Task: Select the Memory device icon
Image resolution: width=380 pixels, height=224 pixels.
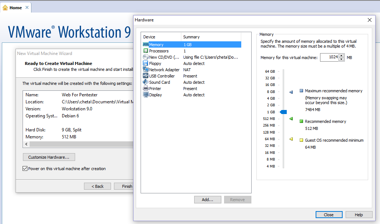Action: [146, 44]
